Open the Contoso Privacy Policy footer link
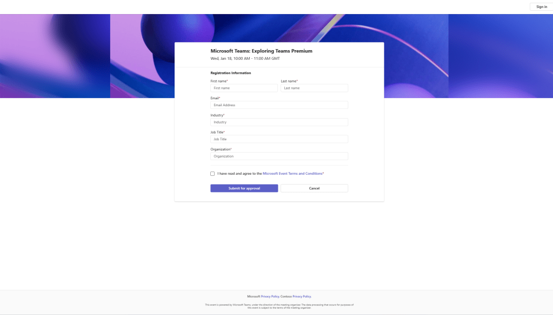 click(302, 297)
